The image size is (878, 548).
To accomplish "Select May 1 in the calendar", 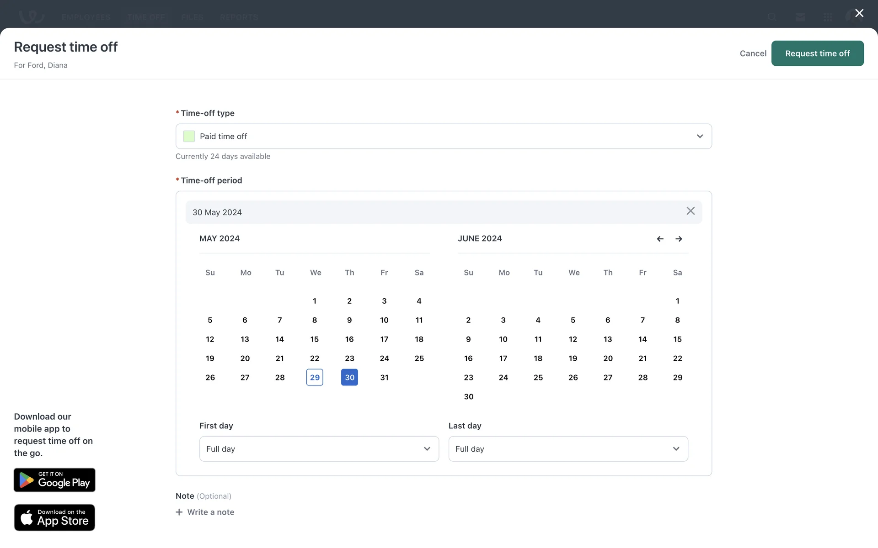I will point(315,301).
